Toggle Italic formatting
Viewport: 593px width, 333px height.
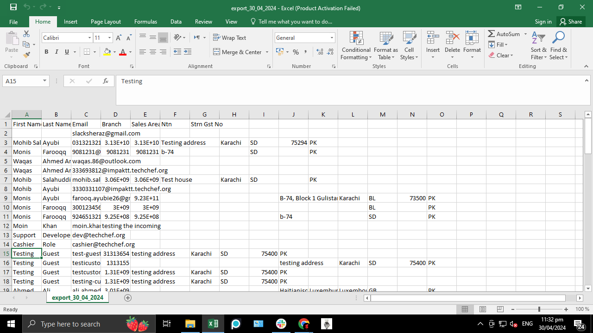[57, 52]
